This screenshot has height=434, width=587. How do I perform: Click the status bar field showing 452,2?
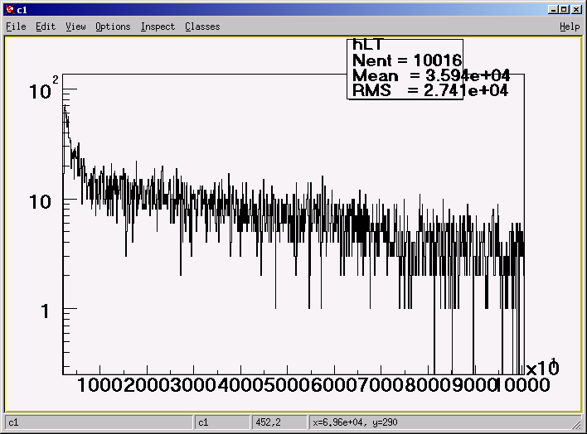click(x=279, y=422)
